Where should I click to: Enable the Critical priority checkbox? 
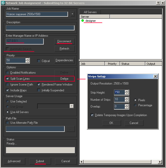pos(39,61)
